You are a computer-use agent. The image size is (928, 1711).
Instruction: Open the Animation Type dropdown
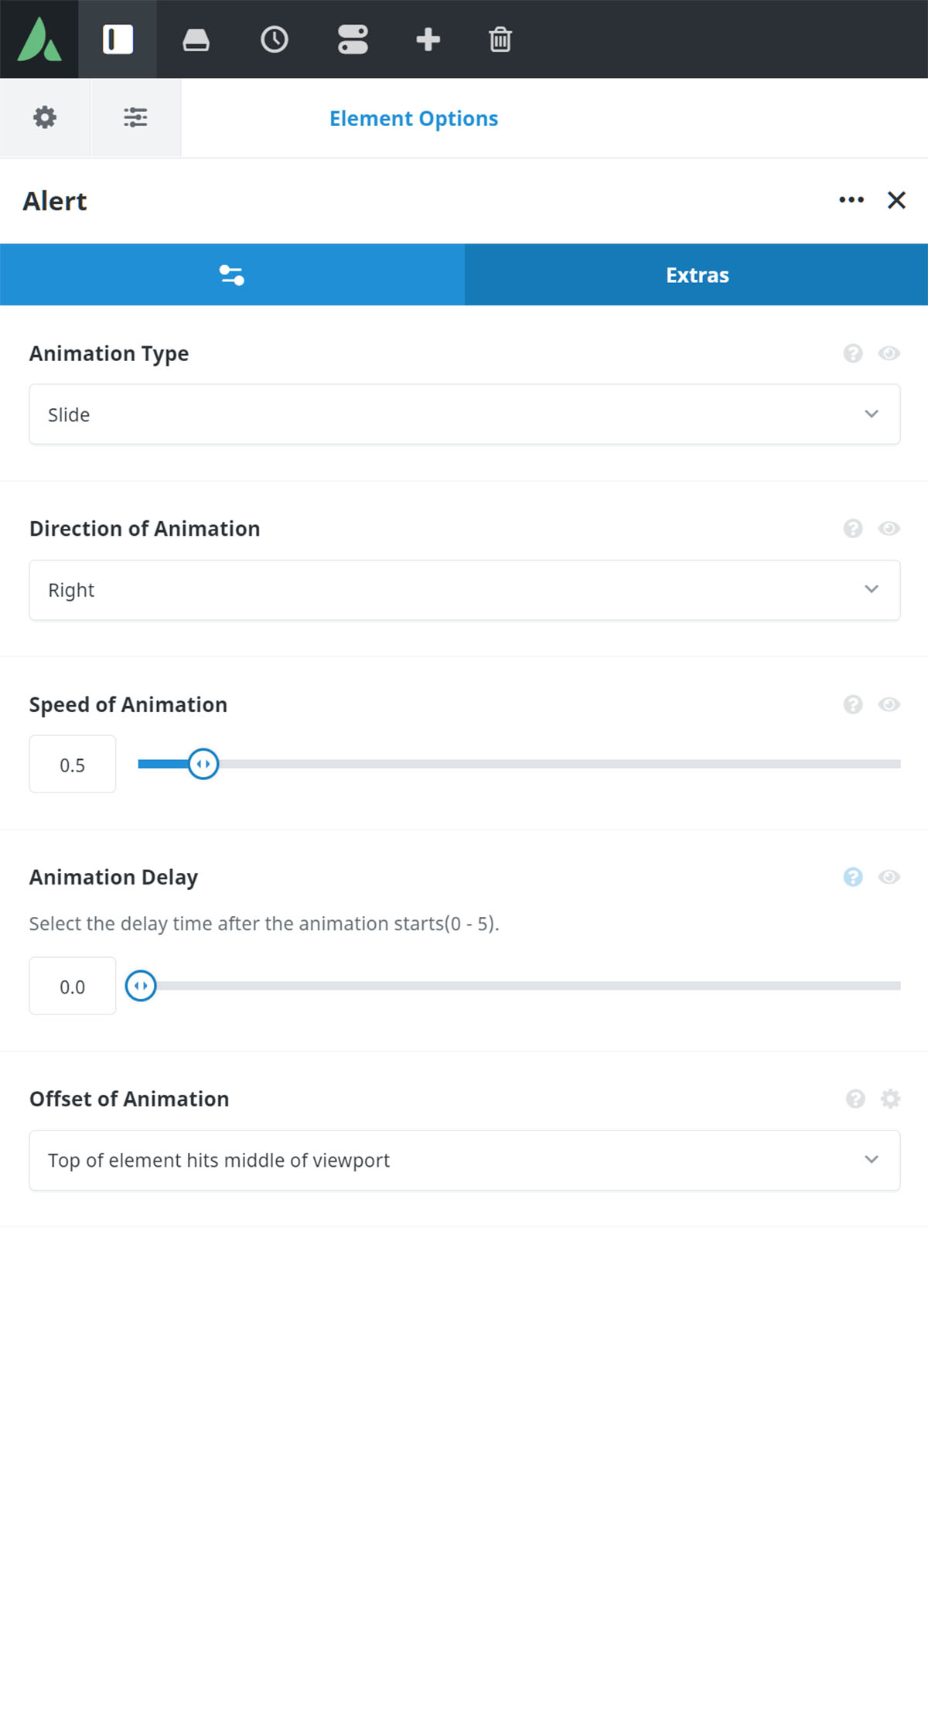(464, 414)
